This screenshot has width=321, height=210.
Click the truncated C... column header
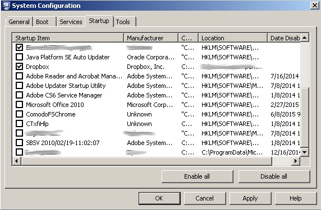pos(188,38)
